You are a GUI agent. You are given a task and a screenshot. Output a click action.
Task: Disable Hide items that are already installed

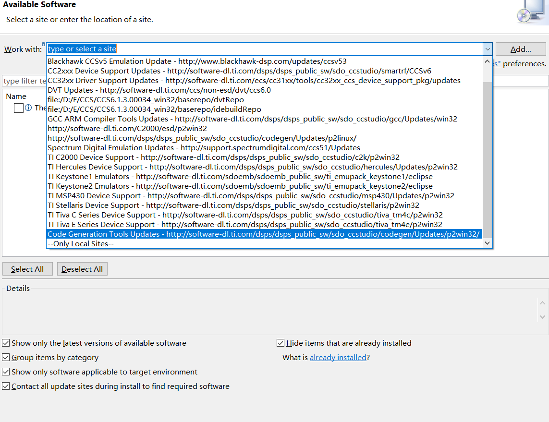click(281, 342)
